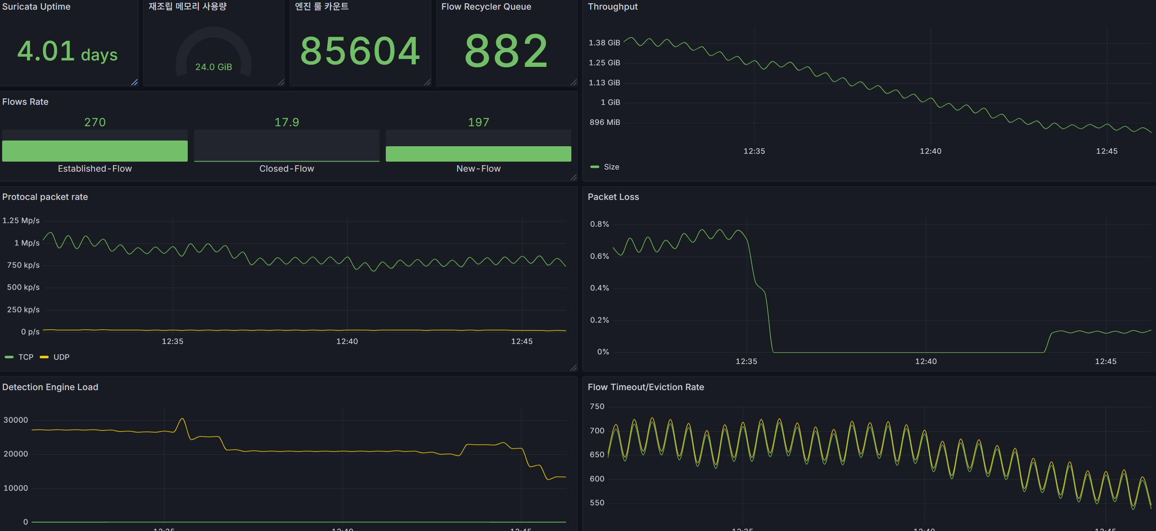
Task: Open the Throughput panel title menu
Action: pos(612,7)
